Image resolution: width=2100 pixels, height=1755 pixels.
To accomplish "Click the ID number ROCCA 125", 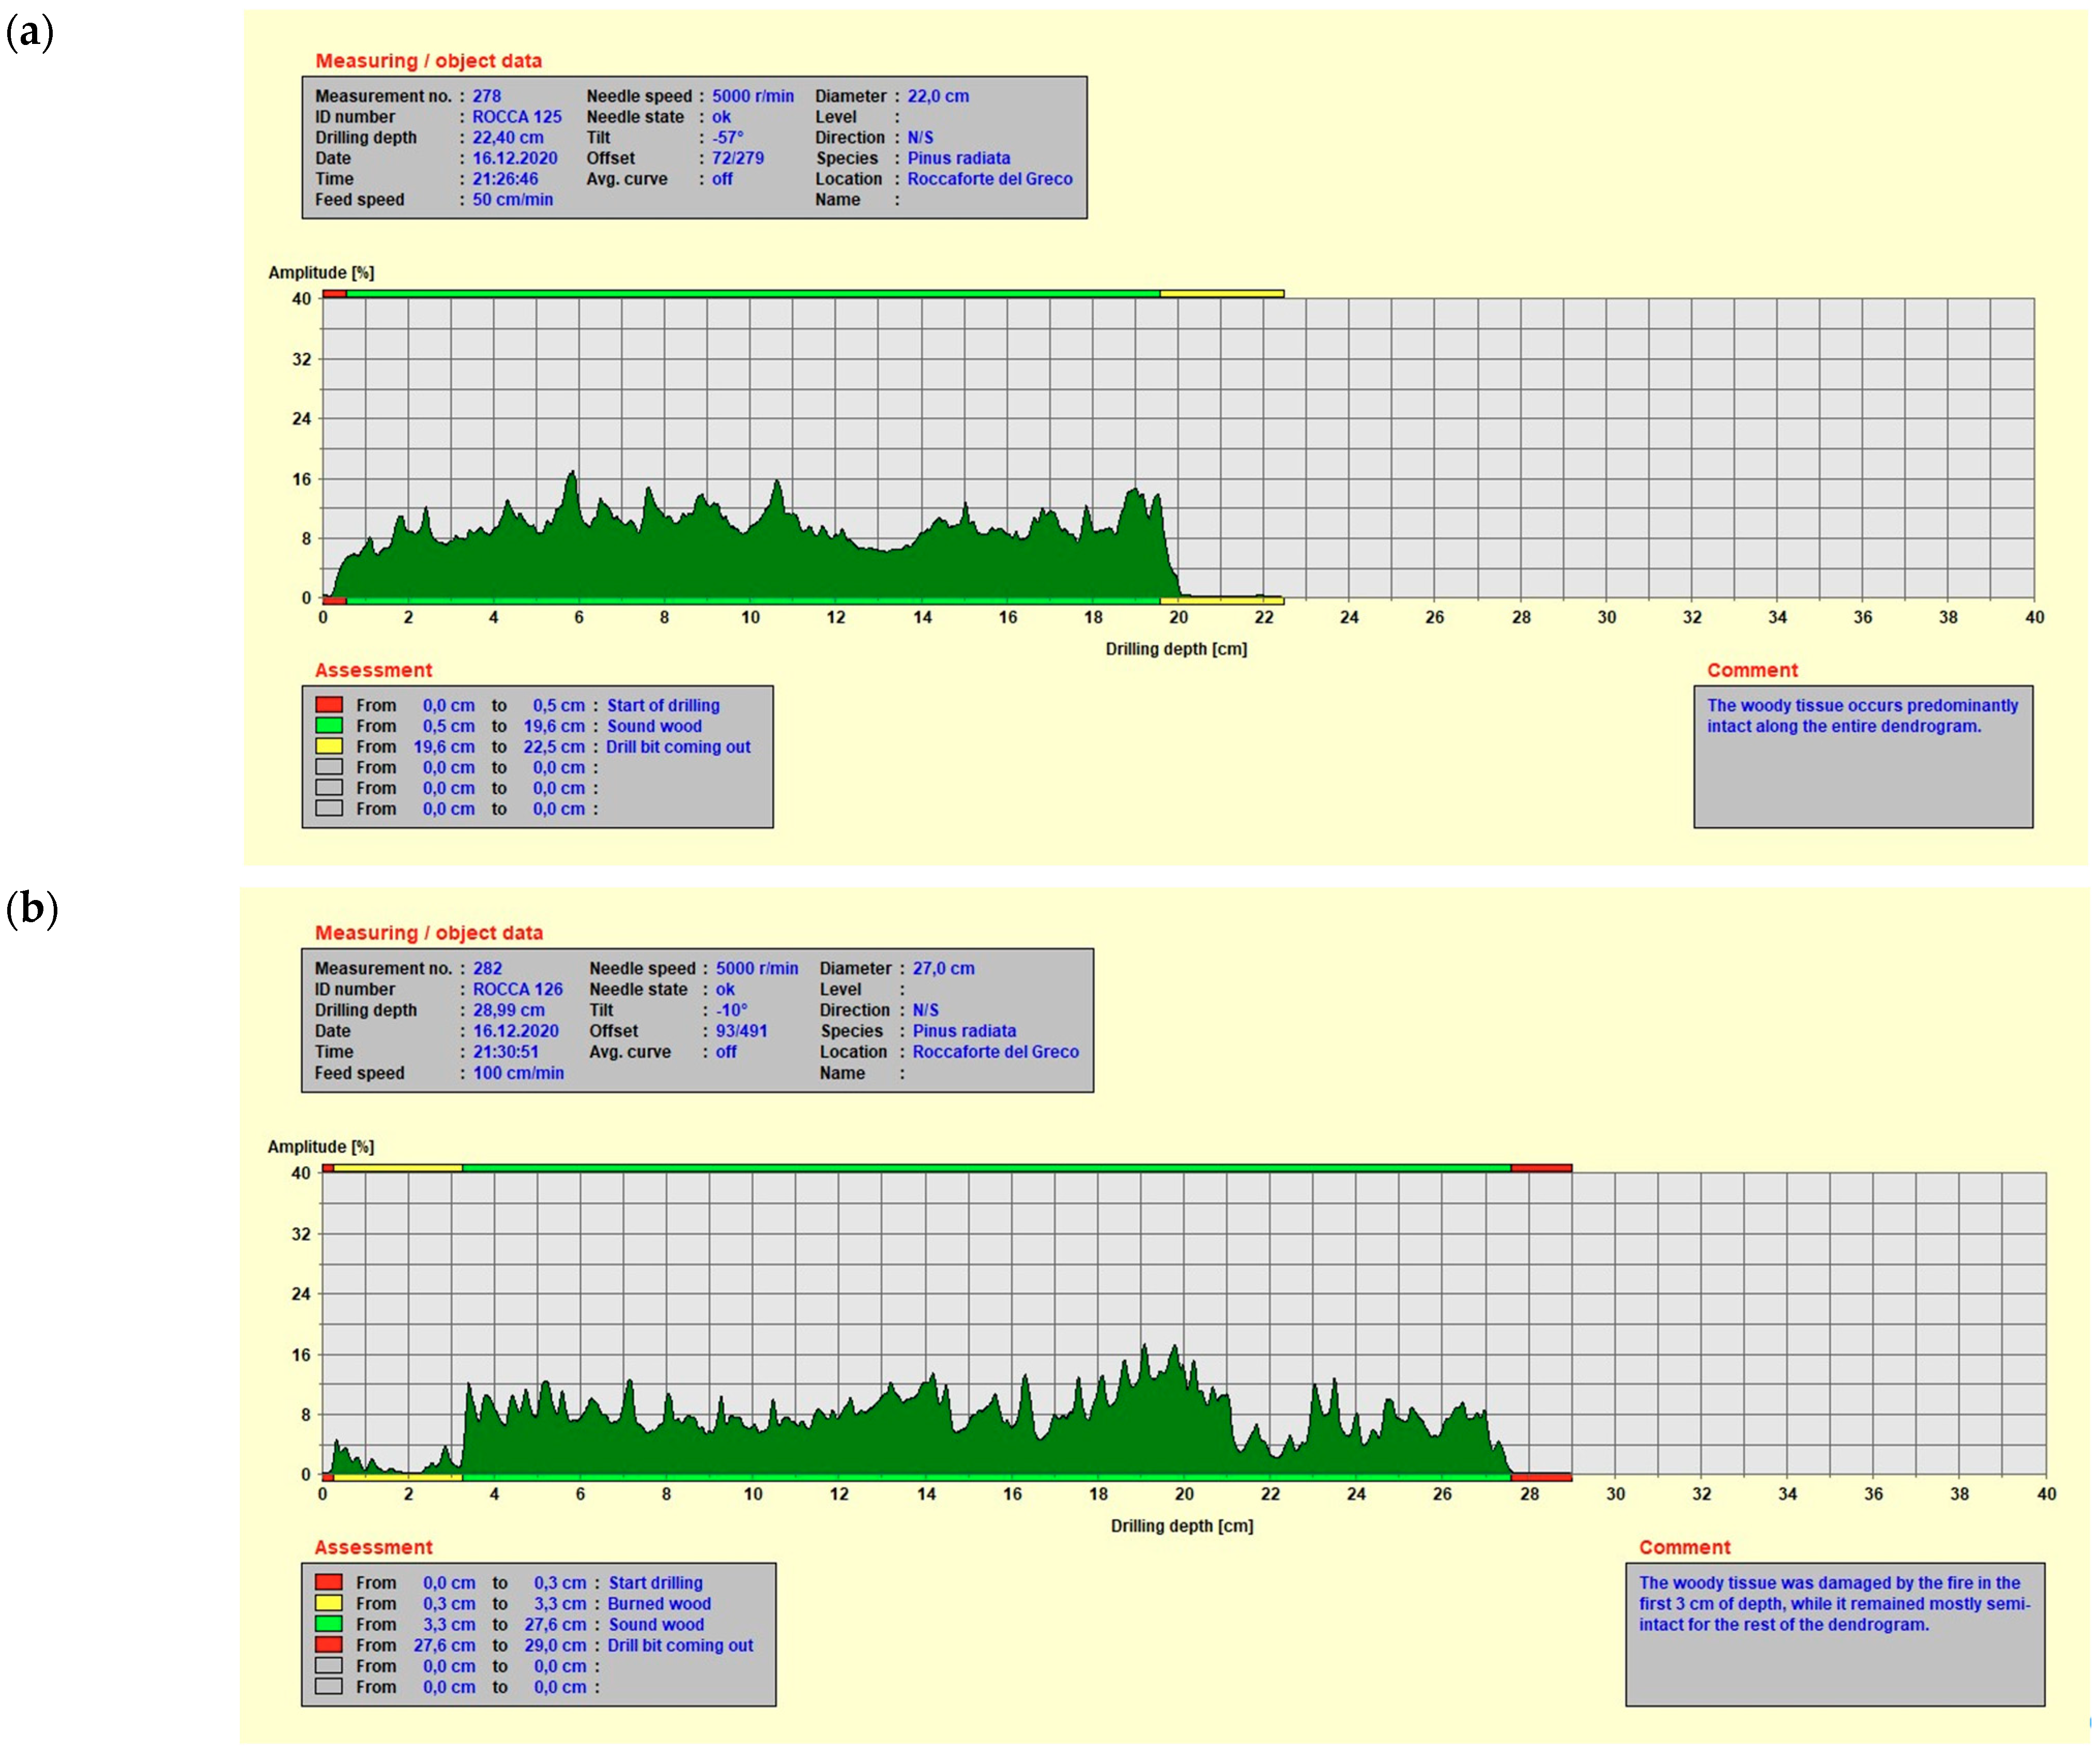I will pos(516,117).
